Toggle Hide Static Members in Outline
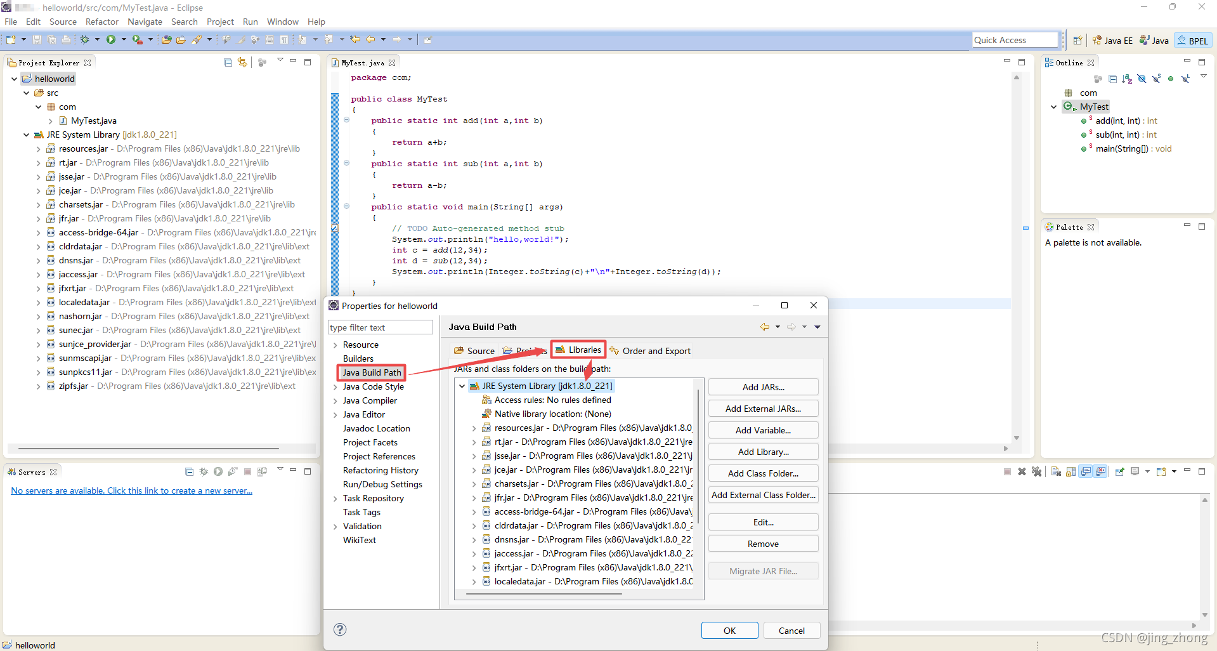Viewport: 1217px width, 651px height. coord(1156,79)
